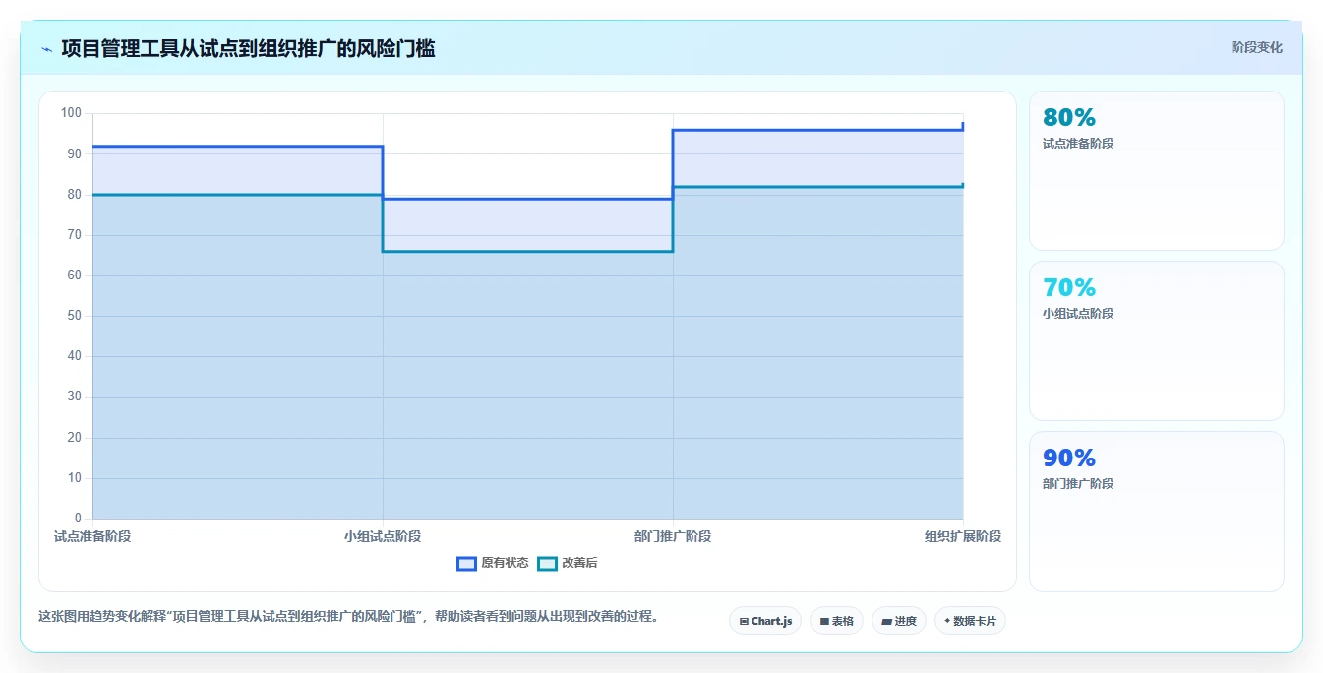The height and width of the screenshot is (673, 1323).
Task: Click the icon in Chart.js tag
Action: coord(744,622)
